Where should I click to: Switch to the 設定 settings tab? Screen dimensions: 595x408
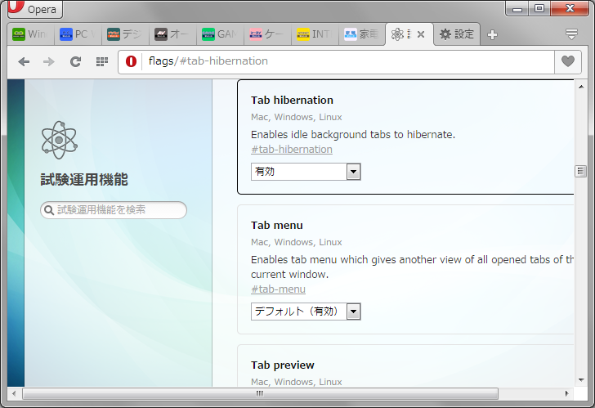click(x=457, y=34)
